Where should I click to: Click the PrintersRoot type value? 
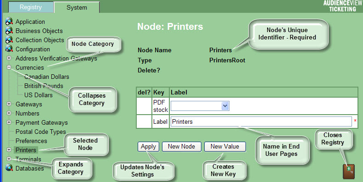(x=227, y=61)
